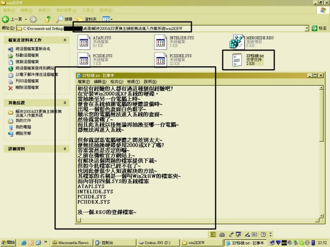Click the red X 刪除這個檔案 icon
This screenshot has width=330, height=247.
(x=11, y=88)
